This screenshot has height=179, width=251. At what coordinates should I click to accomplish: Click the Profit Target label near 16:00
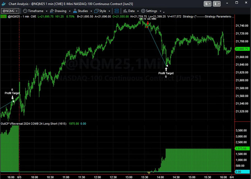[x=12, y=93]
